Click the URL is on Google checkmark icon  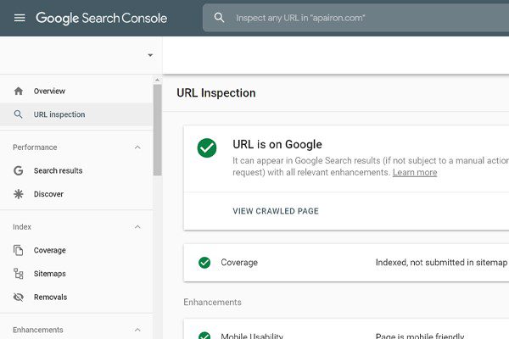[x=207, y=148]
